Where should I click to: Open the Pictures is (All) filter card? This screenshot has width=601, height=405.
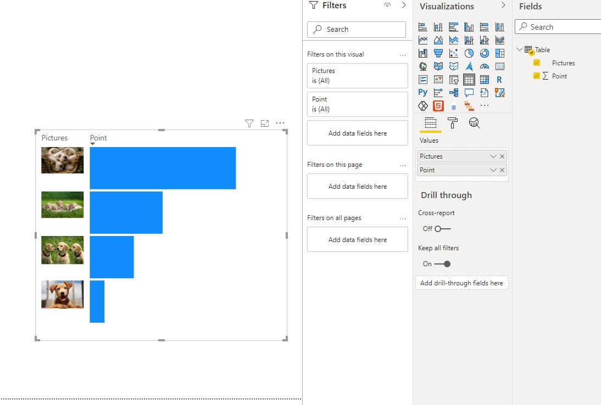coord(357,76)
